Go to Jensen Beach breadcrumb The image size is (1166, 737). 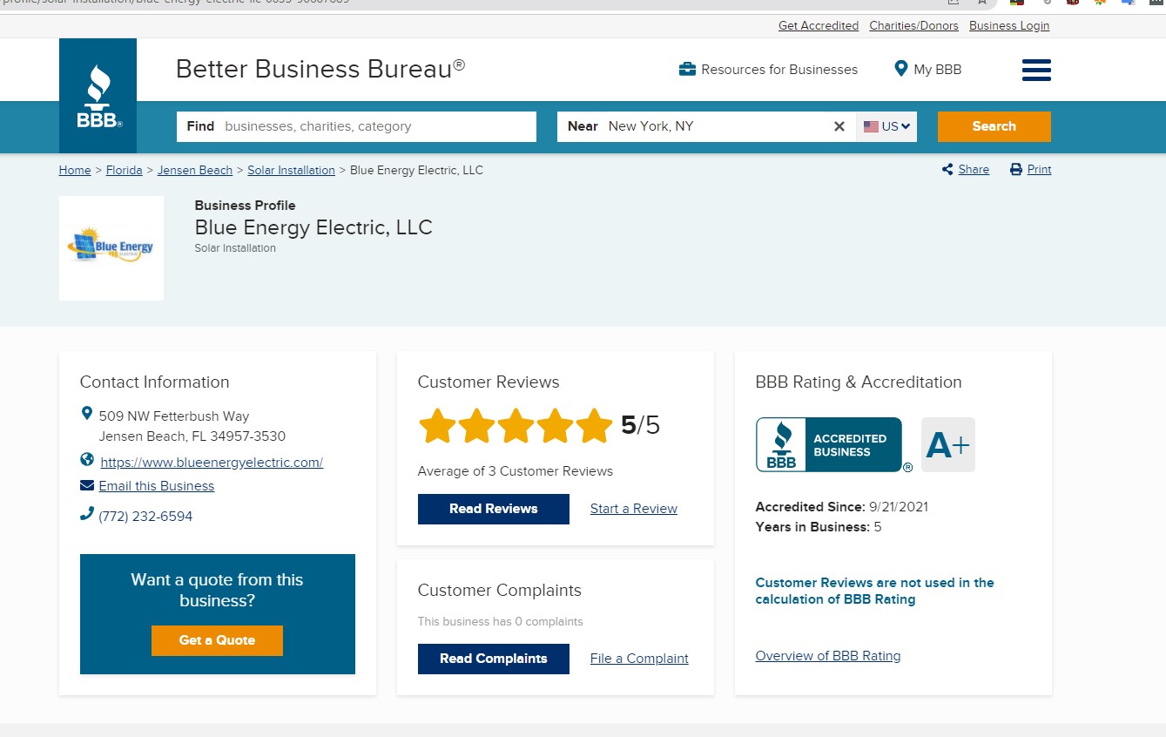point(195,170)
